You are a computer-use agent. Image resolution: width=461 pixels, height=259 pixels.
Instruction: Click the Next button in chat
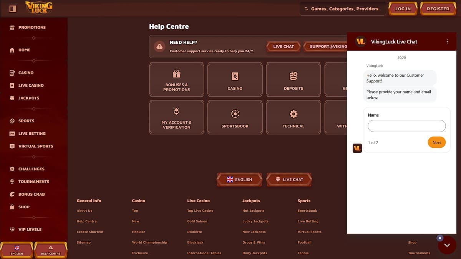pyautogui.click(x=437, y=143)
